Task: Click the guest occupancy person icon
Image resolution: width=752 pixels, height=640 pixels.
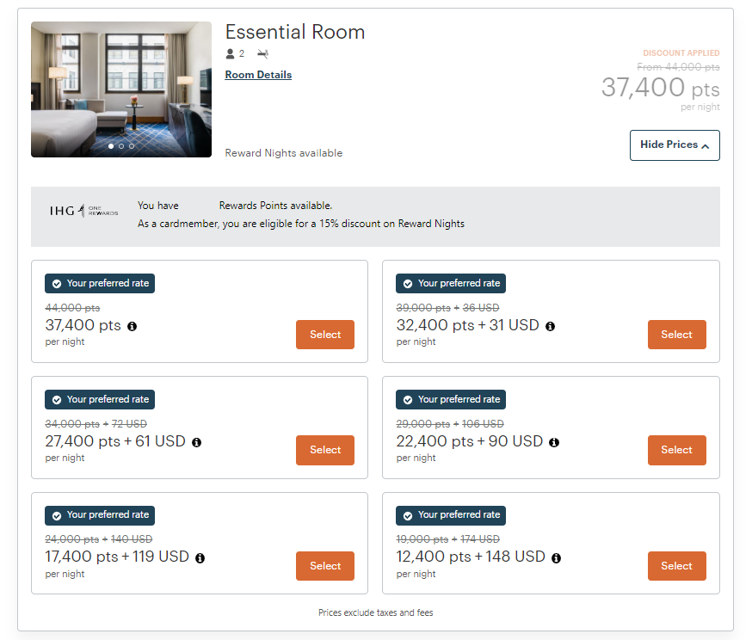Action: [231, 53]
